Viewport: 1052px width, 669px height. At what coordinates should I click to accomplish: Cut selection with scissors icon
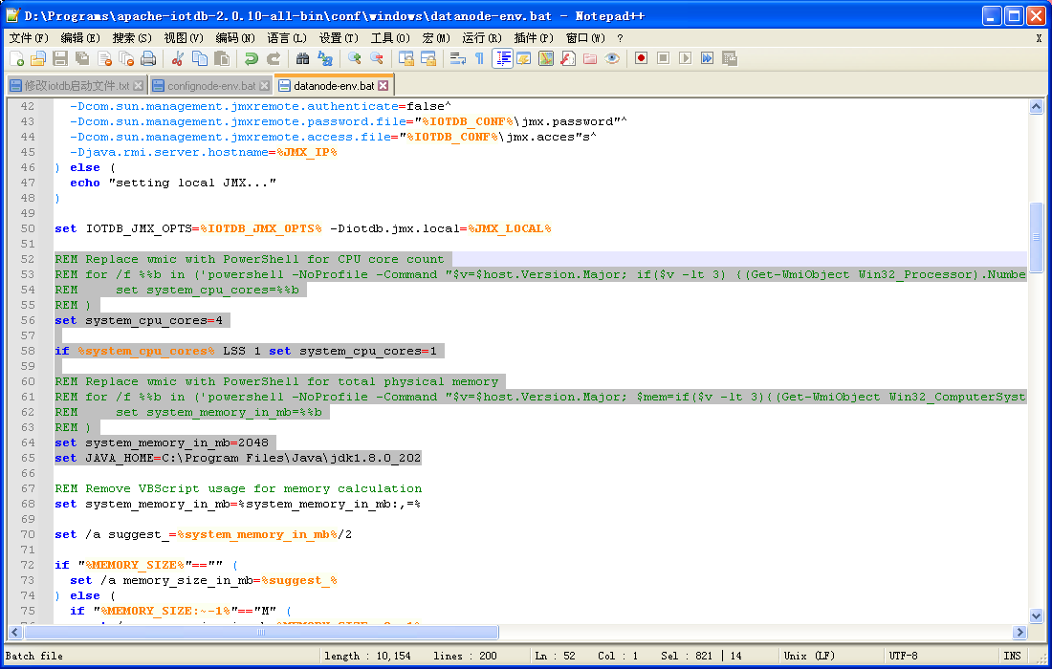pyautogui.click(x=178, y=59)
